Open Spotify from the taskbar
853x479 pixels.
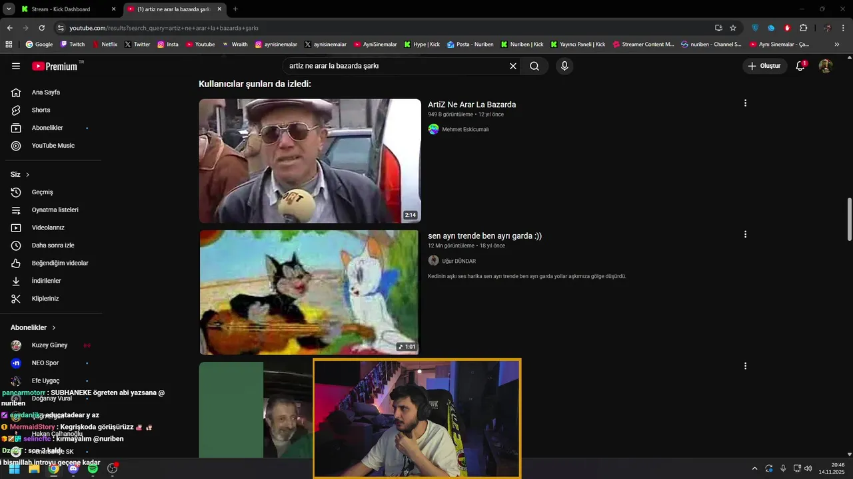[93, 468]
